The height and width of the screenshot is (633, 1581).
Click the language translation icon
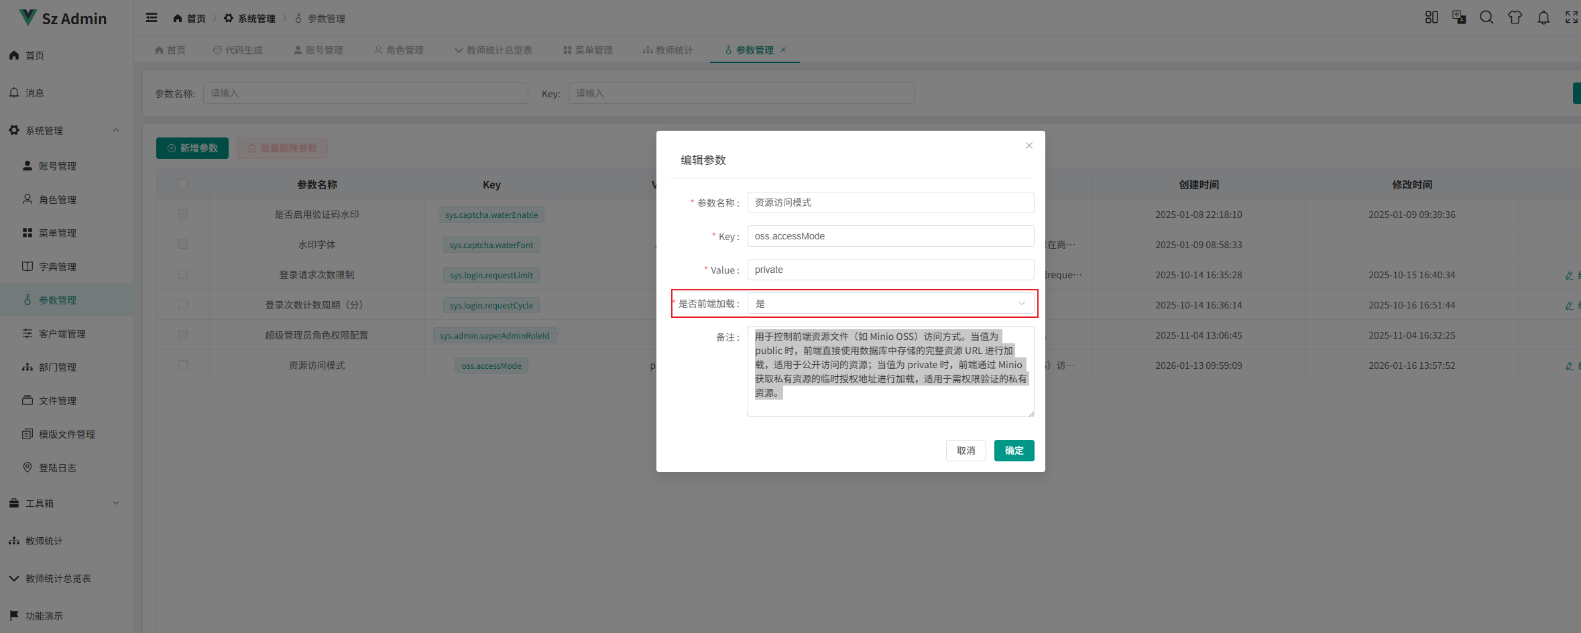pyautogui.click(x=1459, y=17)
